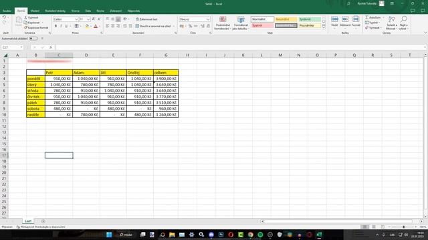Open the font color dropdown arrow

click(x=100, y=26)
